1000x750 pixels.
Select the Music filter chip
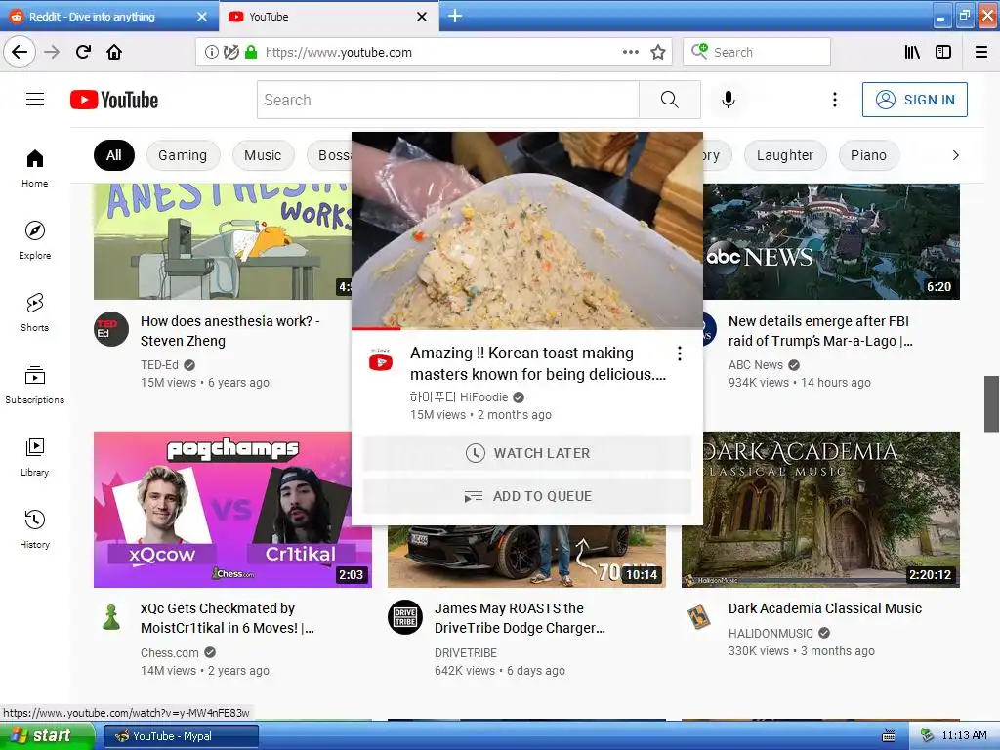tap(263, 155)
